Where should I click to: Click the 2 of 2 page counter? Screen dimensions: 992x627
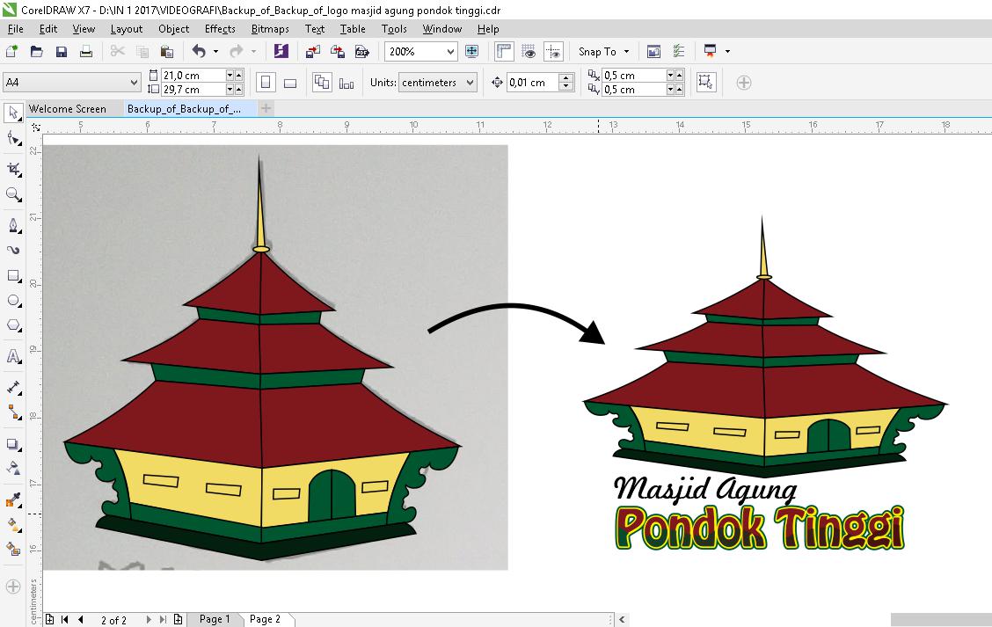(113, 620)
